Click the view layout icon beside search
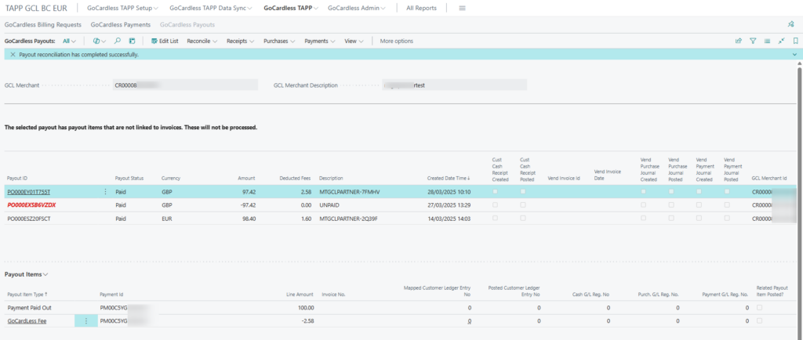This screenshot has height=340, width=803. tap(132, 41)
